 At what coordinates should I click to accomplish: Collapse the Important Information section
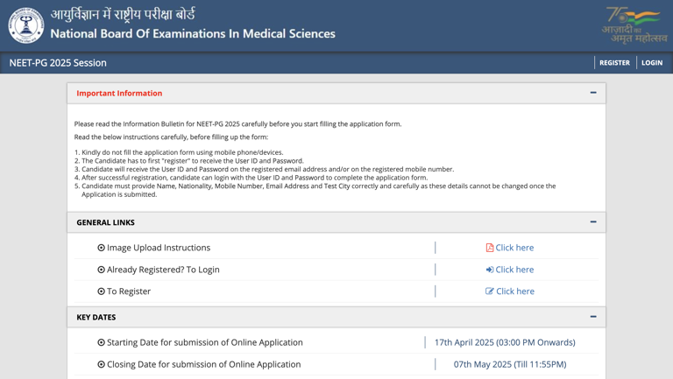pos(593,93)
